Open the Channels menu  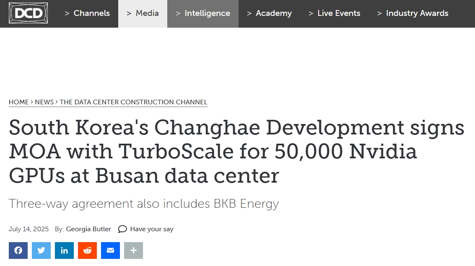(x=87, y=13)
